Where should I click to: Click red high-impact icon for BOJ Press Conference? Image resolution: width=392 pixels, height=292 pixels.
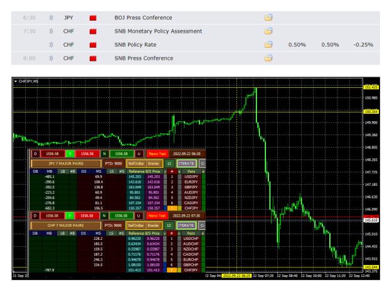93,18
